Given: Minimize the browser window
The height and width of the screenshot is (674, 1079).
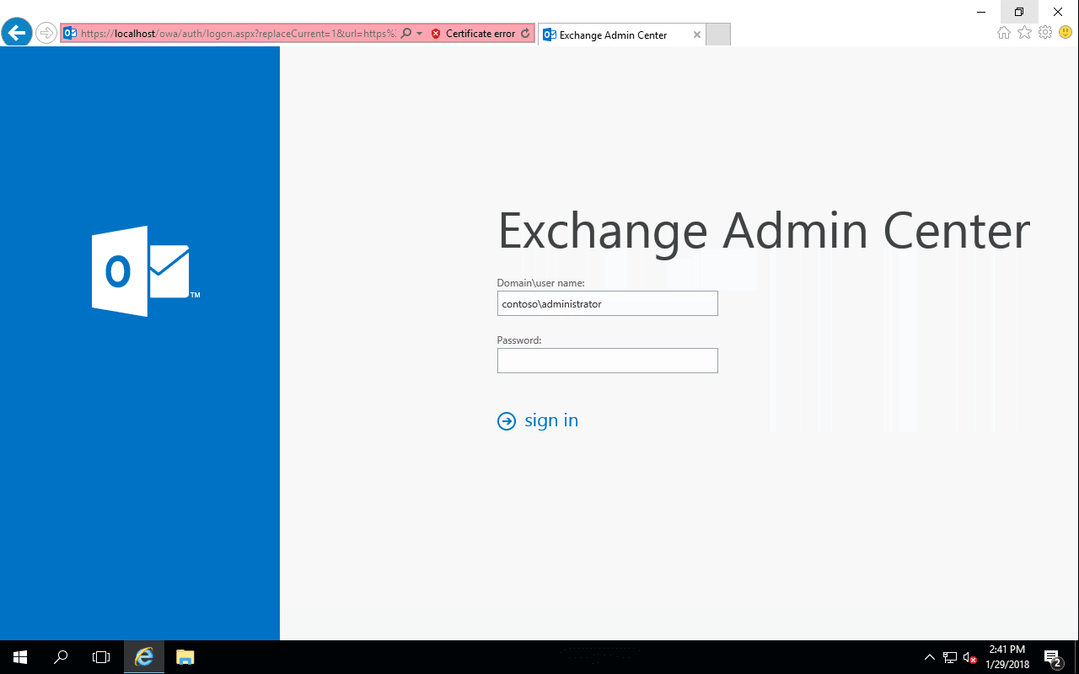Looking at the screenshot, I should pyautogui.click(x=981, y=12).
